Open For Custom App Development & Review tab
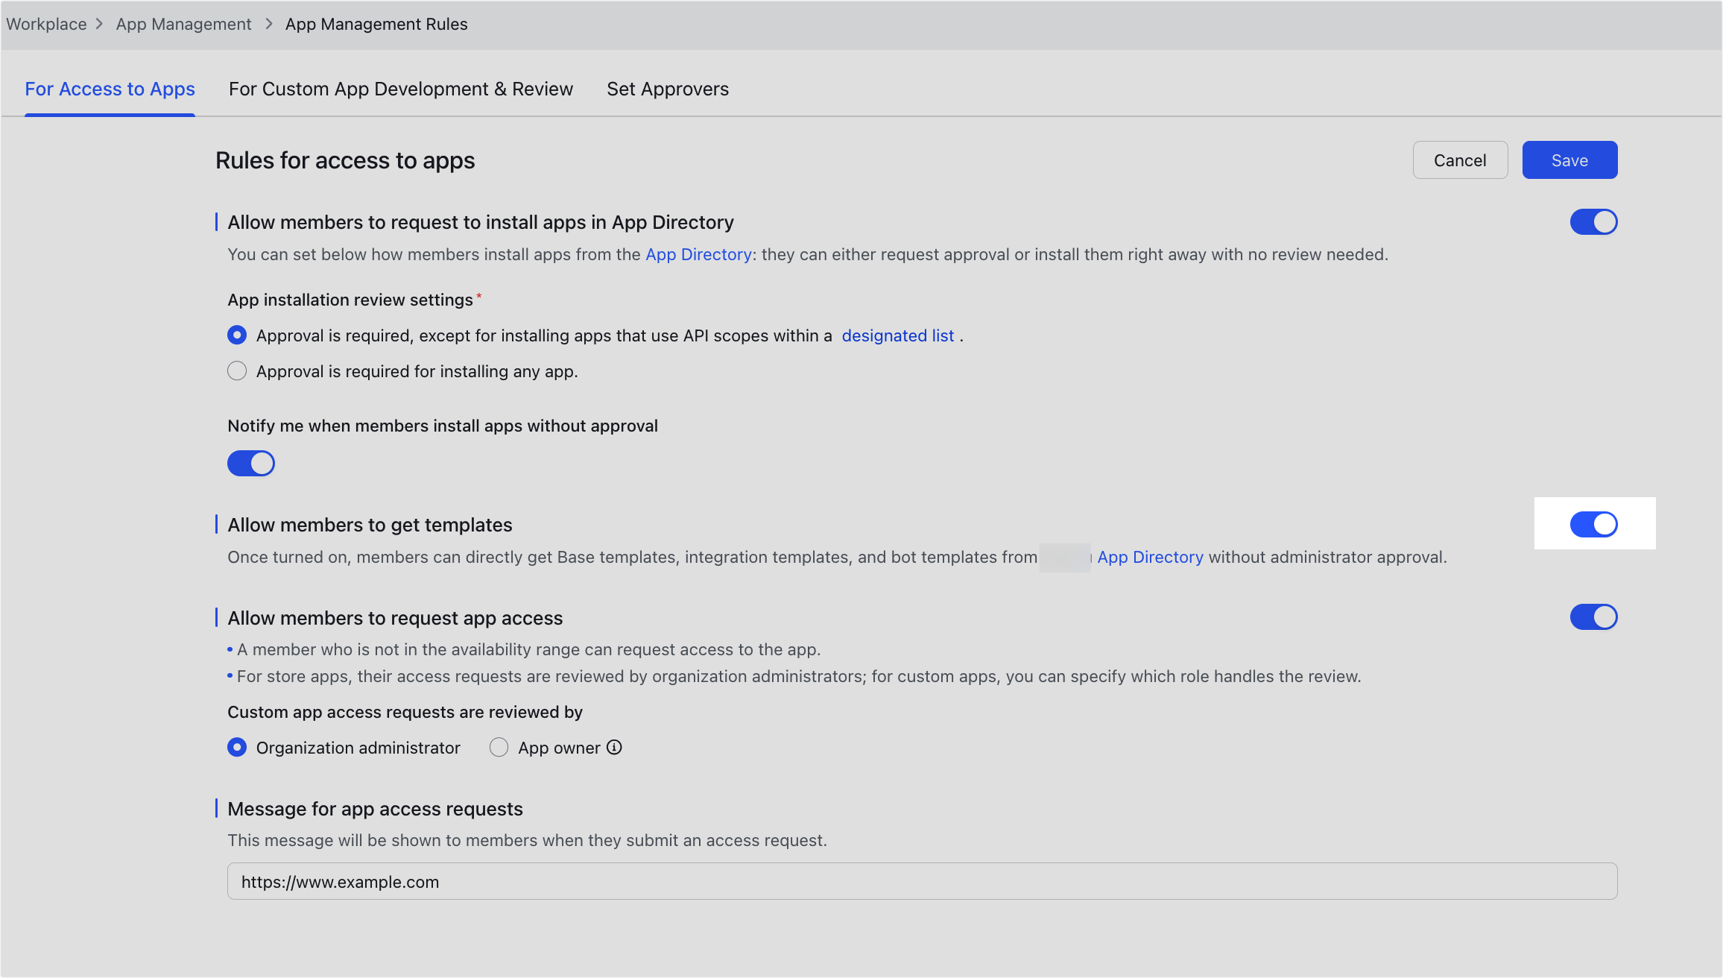The height and width of the screenshot is (978, 1723). tap(401, 89)
